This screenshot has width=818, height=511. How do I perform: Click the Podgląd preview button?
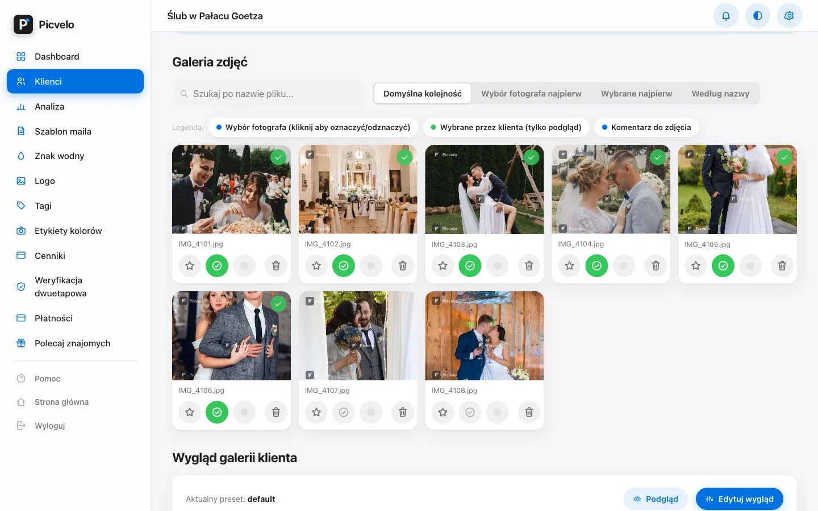click(656, 499)
